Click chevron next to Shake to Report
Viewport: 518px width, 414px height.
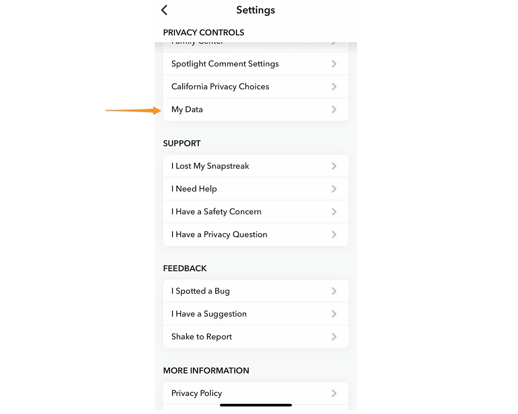(x=334, y=337)
